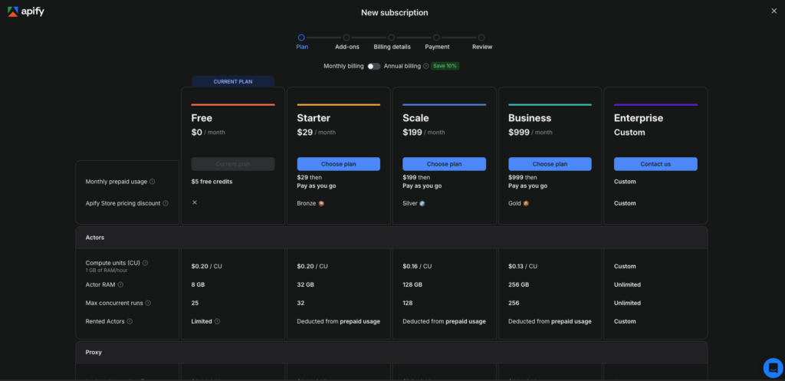The height and width of the screenshot is (381, 785).
Task: Choose the Scale plan
Action: (444, 164)
